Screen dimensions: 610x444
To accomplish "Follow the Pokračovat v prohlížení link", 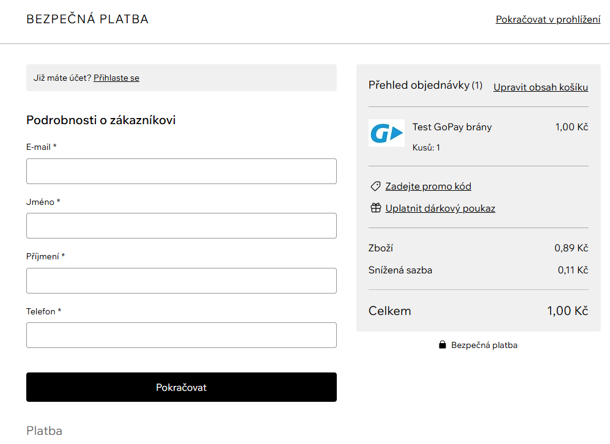I will [548, 20].
